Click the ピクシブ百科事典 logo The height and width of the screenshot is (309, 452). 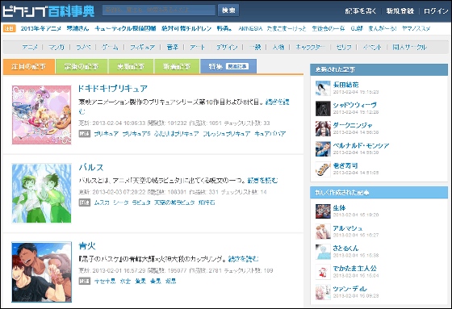pos(48,11)
